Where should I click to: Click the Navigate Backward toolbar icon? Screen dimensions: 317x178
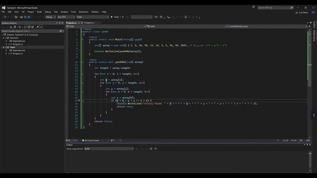tap(5, 17)
